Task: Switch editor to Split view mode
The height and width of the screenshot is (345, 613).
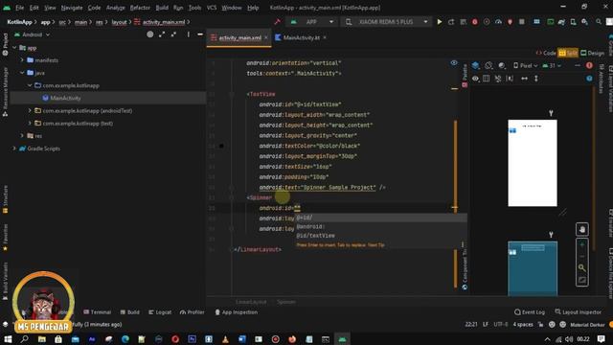Action: [568, 53]
